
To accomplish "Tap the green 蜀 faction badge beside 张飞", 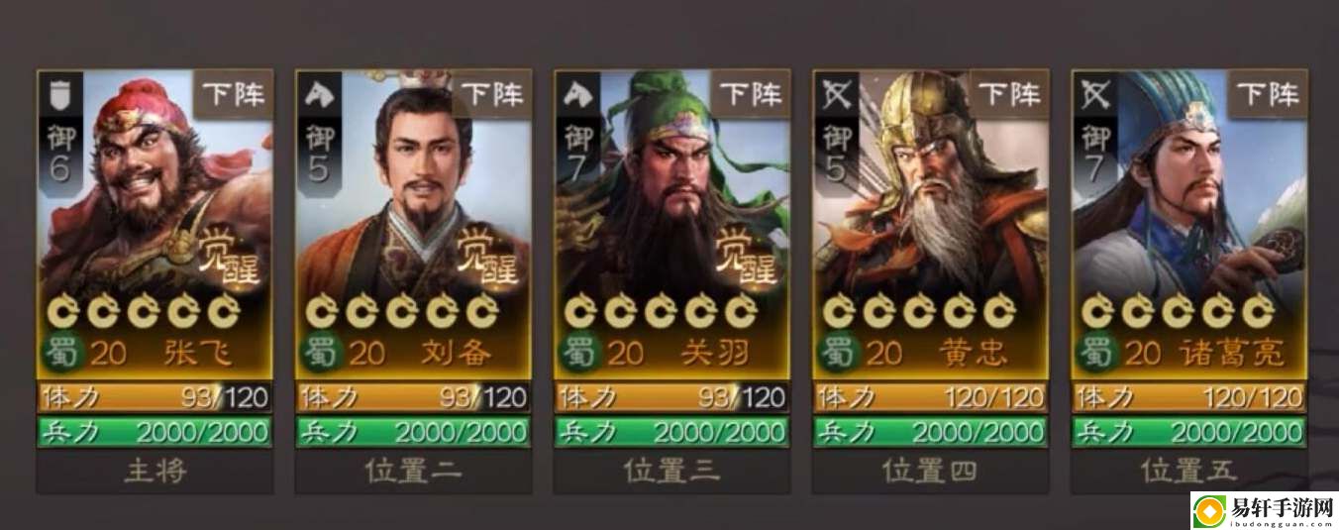I will click(62, 352).
